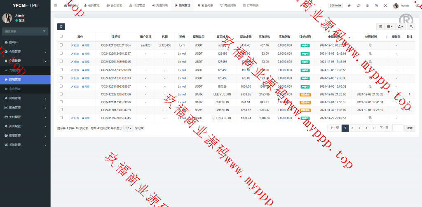Click the top-bar refresh arrows icon
This screenshot has width=422, height=207.
[358, 6]
